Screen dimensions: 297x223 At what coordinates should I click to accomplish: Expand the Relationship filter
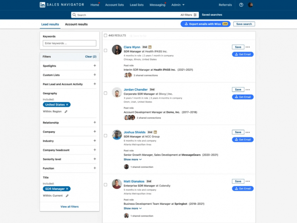(x=95, y=122)
